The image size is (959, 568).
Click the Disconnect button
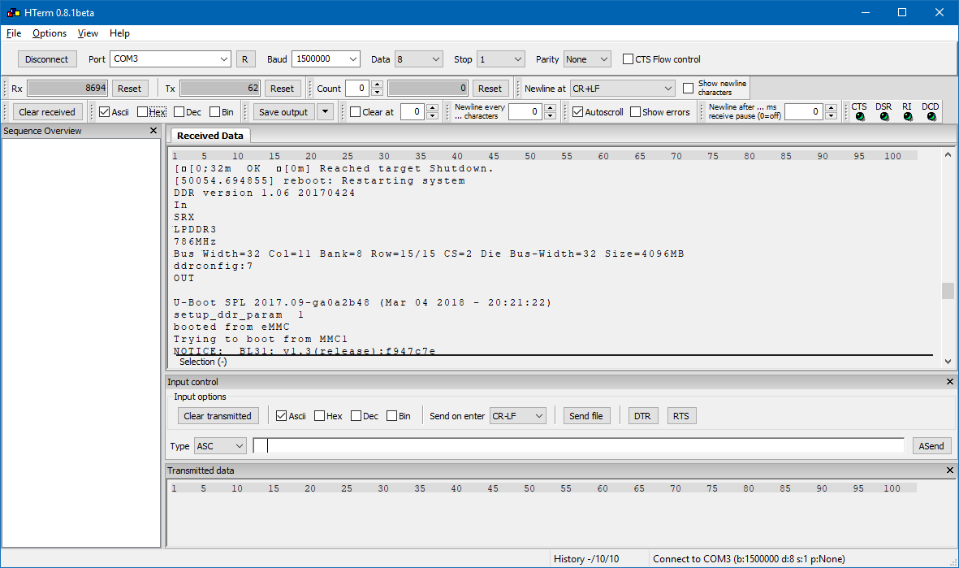[47, 59]
